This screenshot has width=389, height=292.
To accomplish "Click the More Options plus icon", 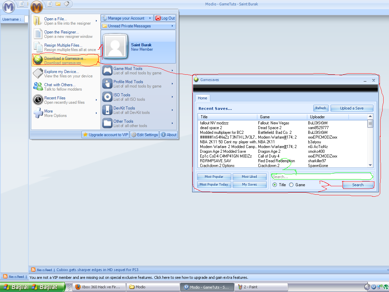I will click(x=38, y=113).
